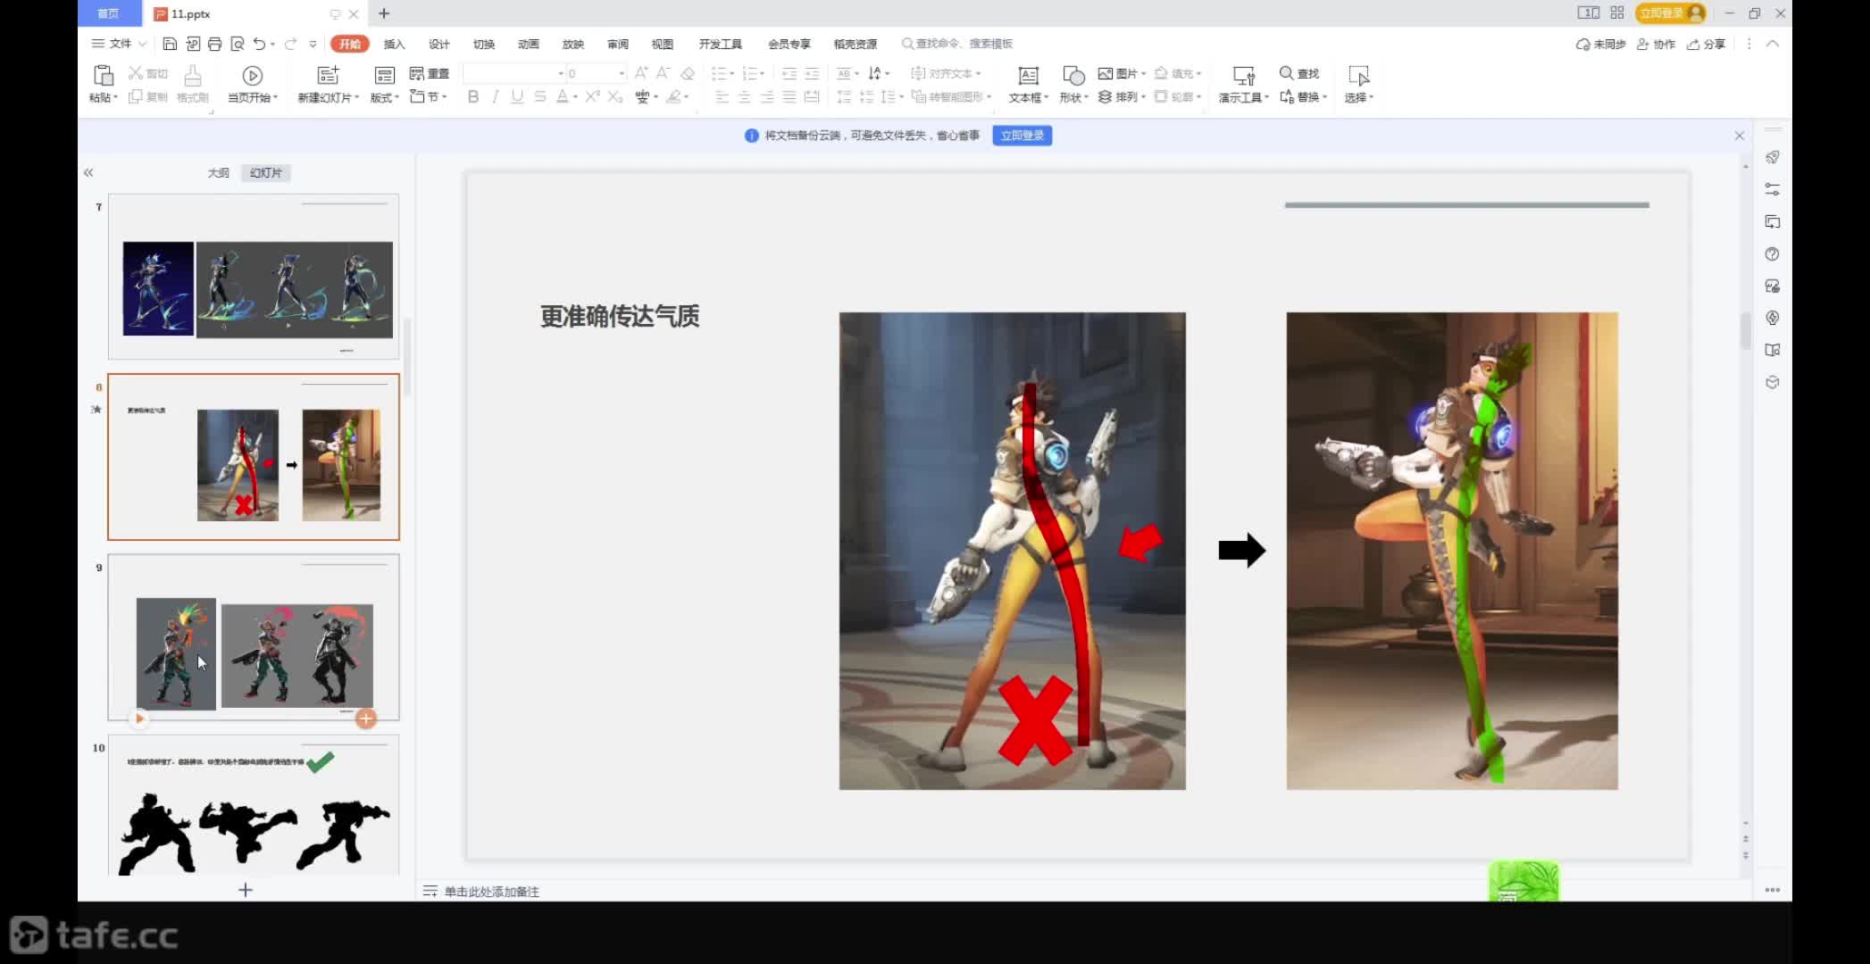The width and height of the screenshot is (1870, 964).
Task: Click the increase font size icon
Action: click(641, 73)
